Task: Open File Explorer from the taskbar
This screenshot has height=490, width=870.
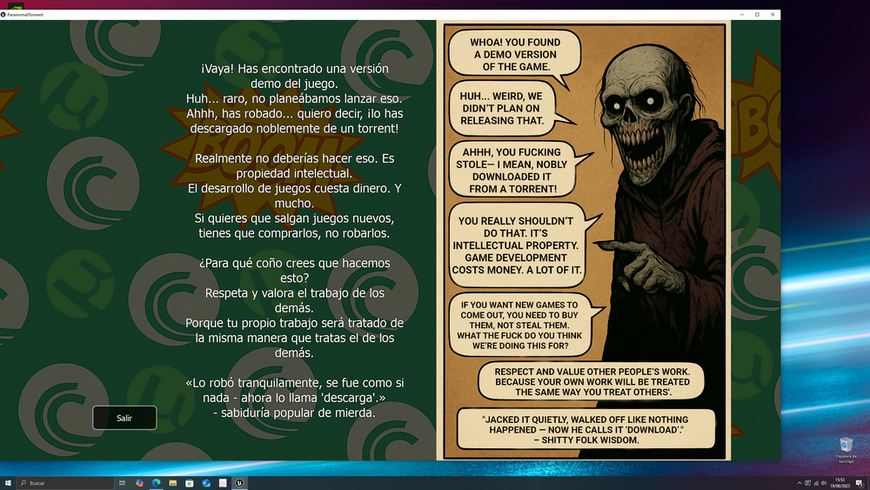Action: (173, 482)
